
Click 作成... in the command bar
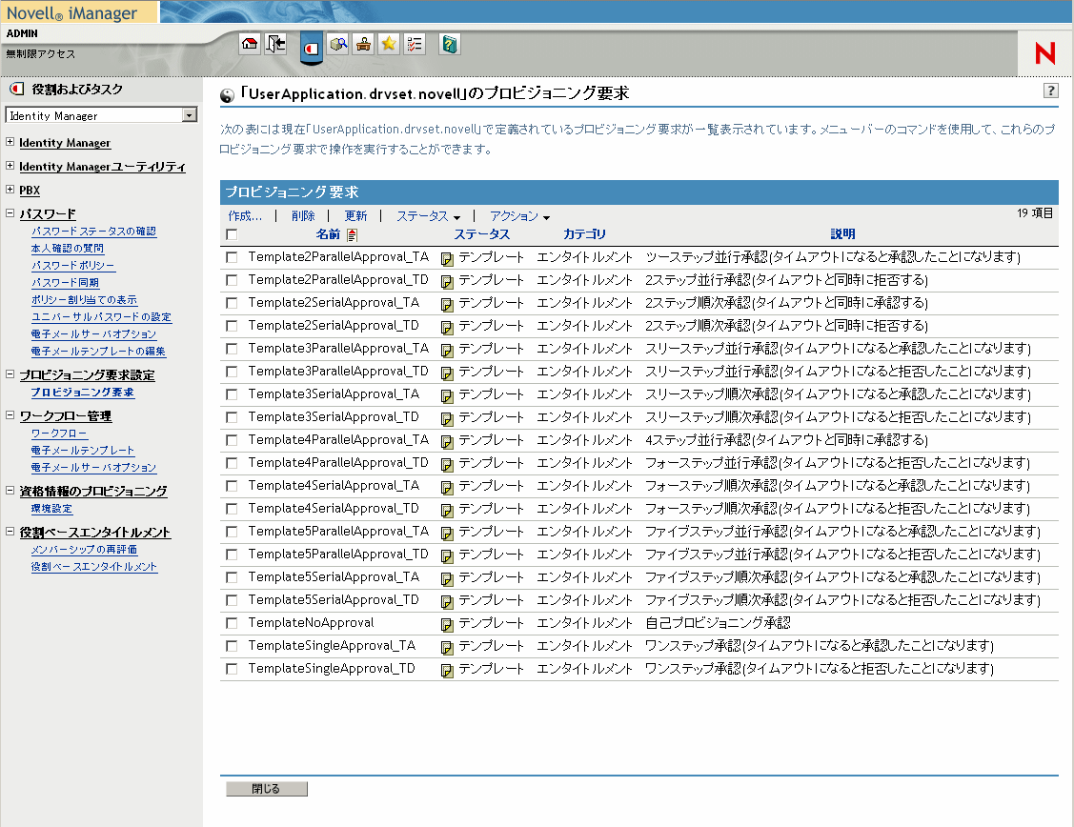[x=245, y=216]
